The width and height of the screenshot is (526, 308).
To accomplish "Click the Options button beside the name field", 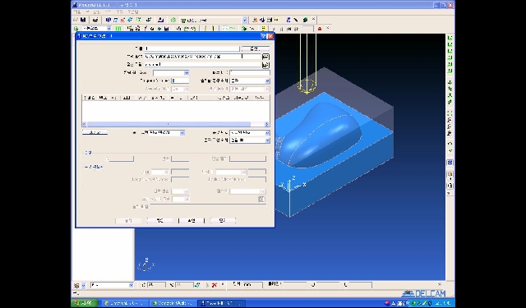I will coord(256,49).
